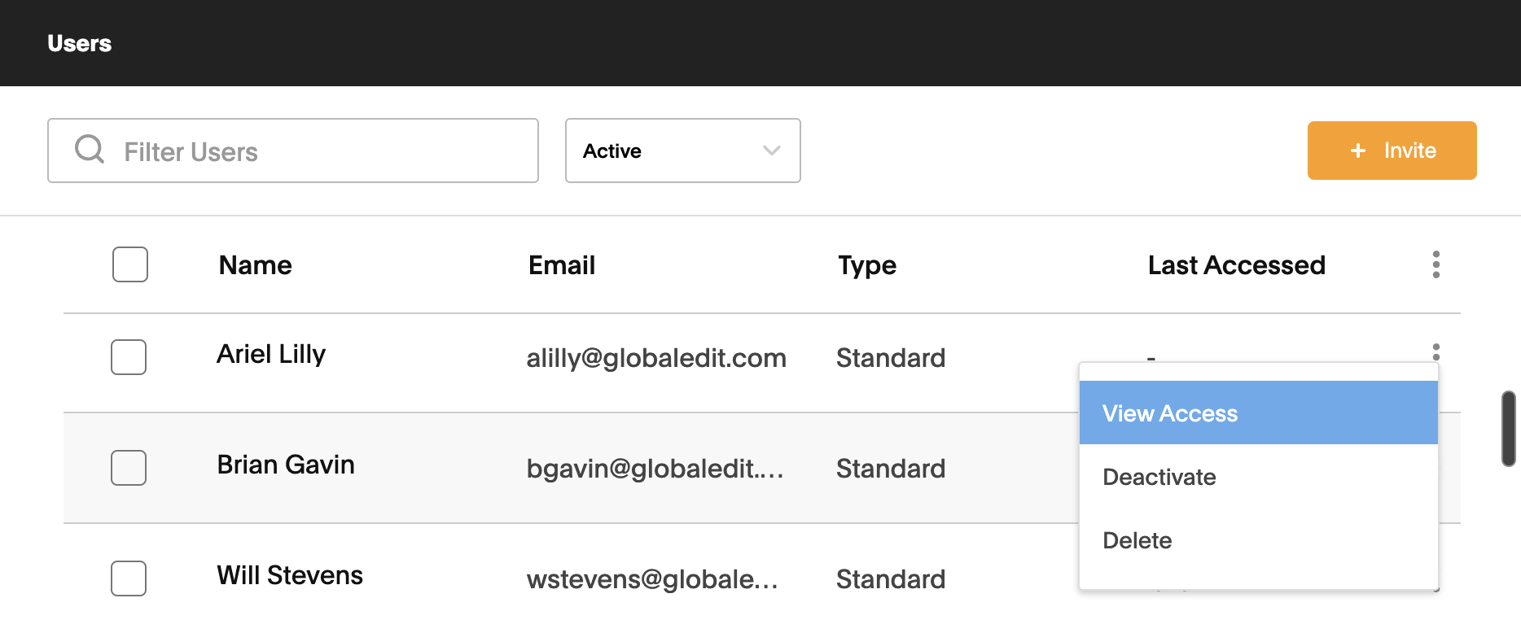Click the Active dropdown chevron arrow

(771, 151)
